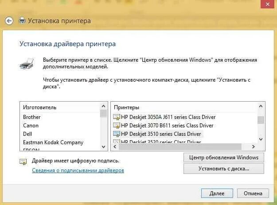Open Сведения о подписывании драйверов link
This screenshot has width=277, height=205.
pos(78,170)
